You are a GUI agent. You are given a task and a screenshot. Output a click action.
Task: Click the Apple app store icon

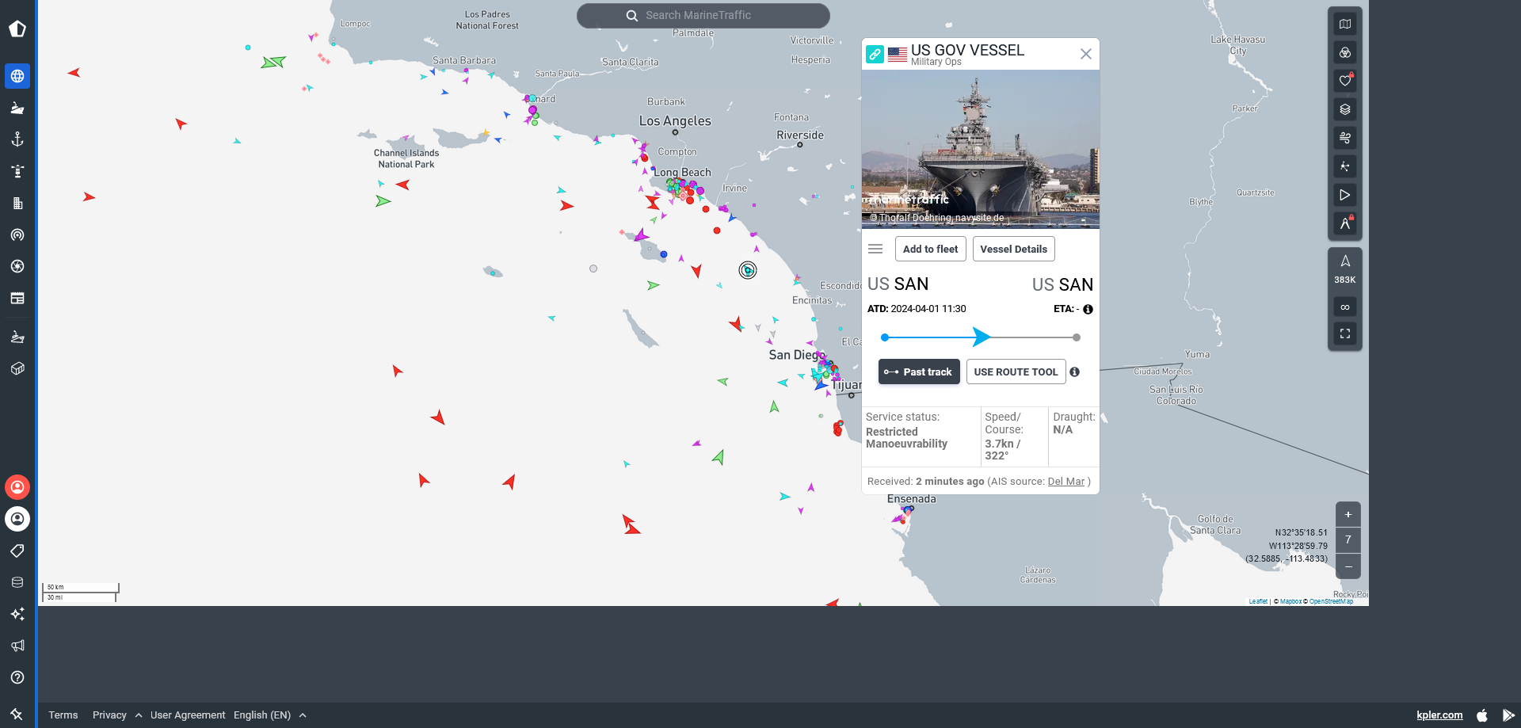click(1482, 715)
